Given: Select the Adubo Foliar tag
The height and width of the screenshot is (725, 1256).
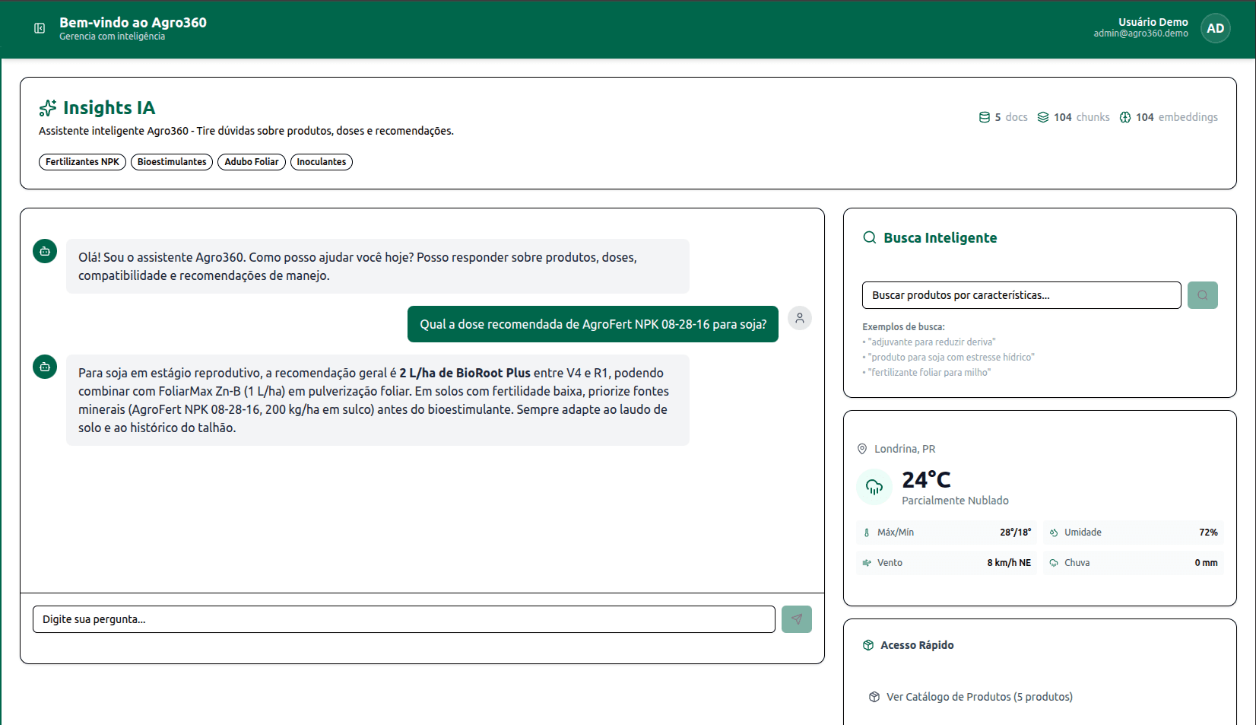Looking at the screenshot, I should pyautogui.click(x=252, y=162).
